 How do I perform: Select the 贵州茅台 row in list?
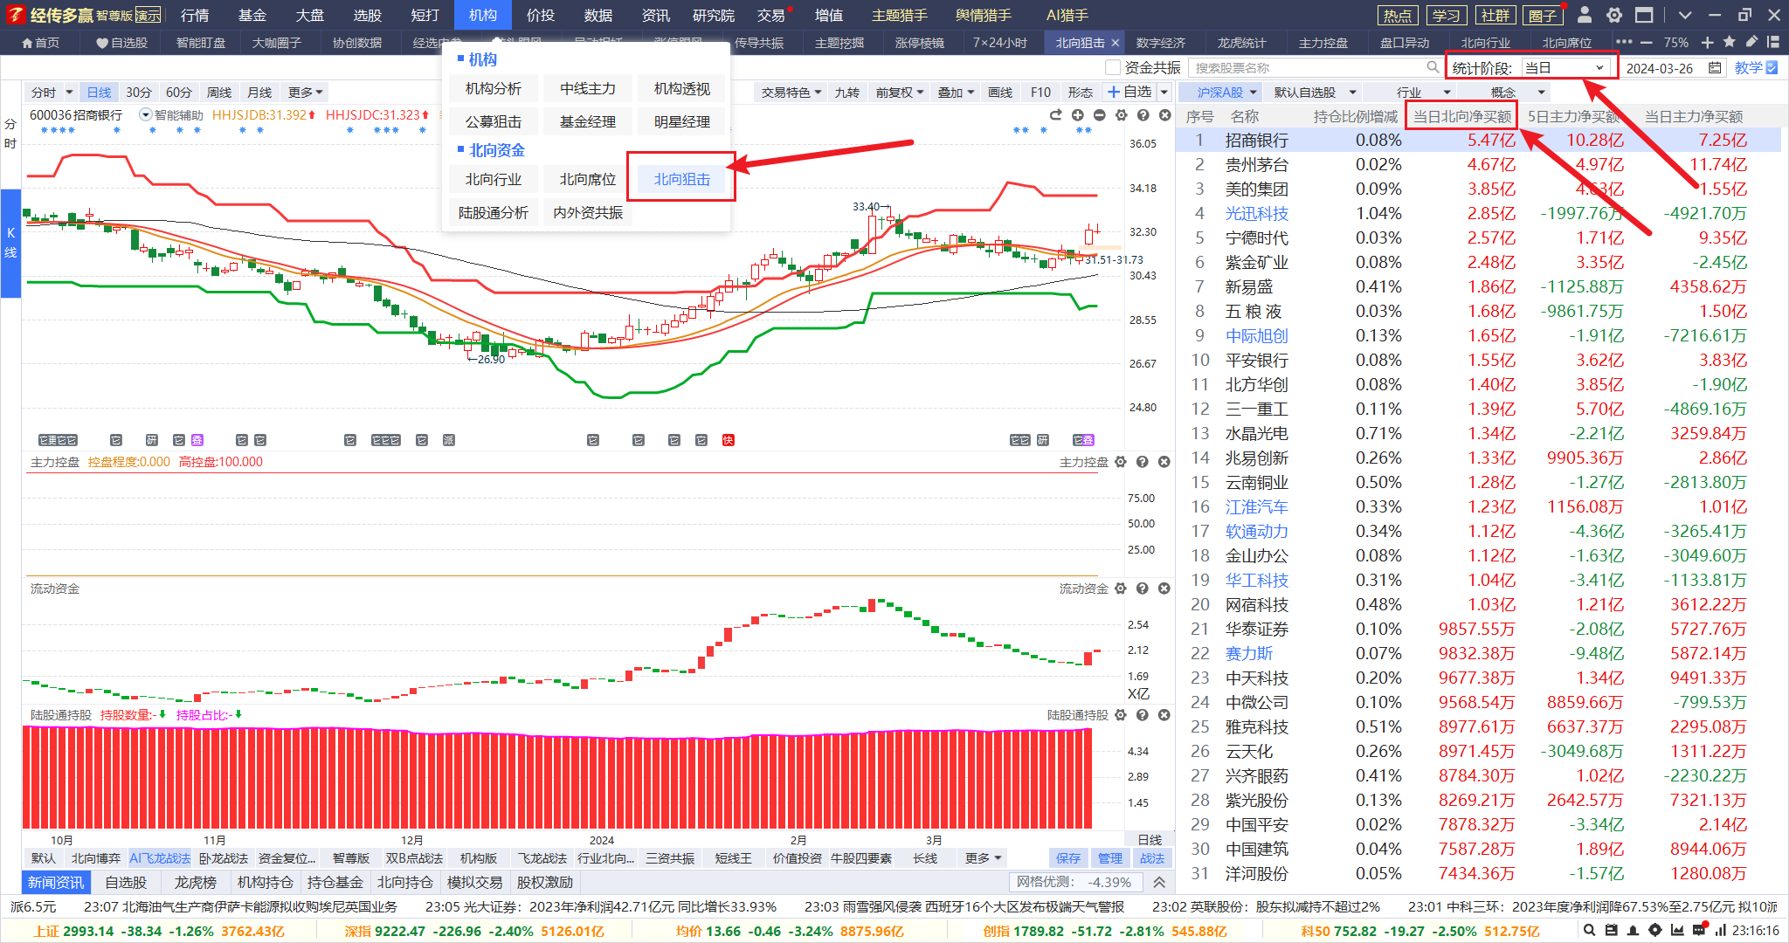coord(1478,164)
